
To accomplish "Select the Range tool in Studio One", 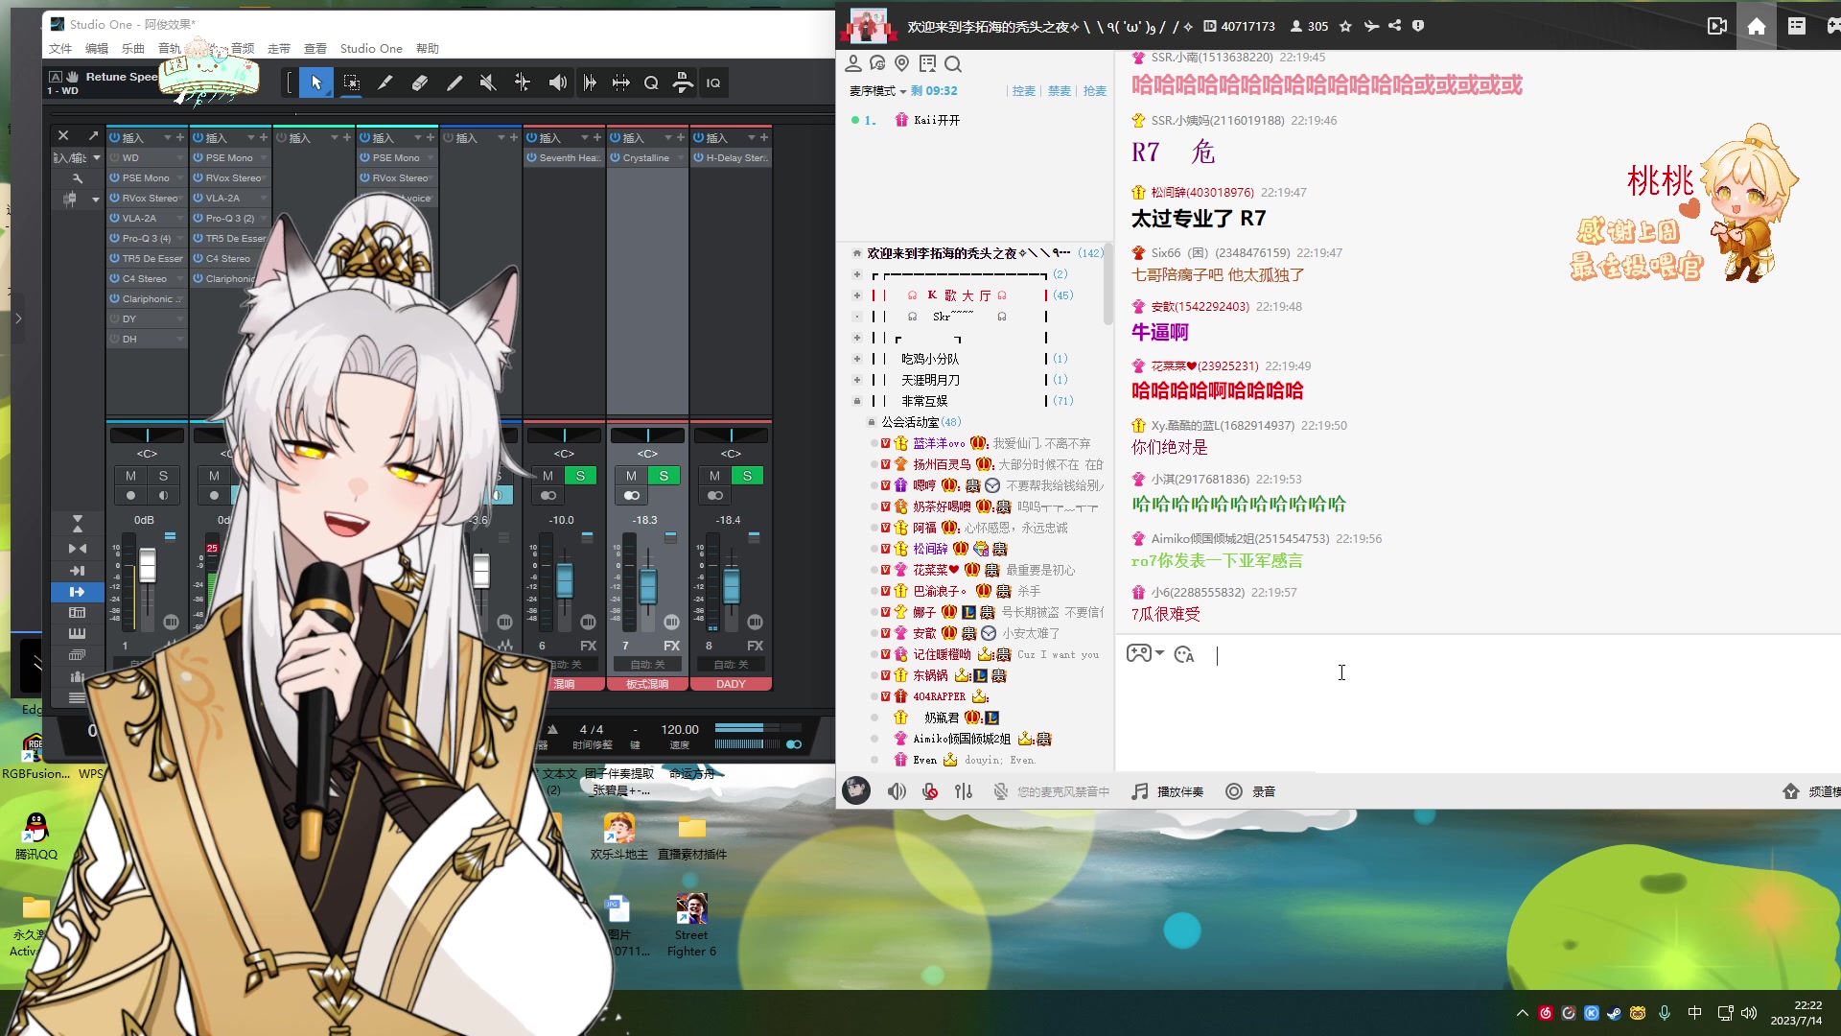I will 351,83.
